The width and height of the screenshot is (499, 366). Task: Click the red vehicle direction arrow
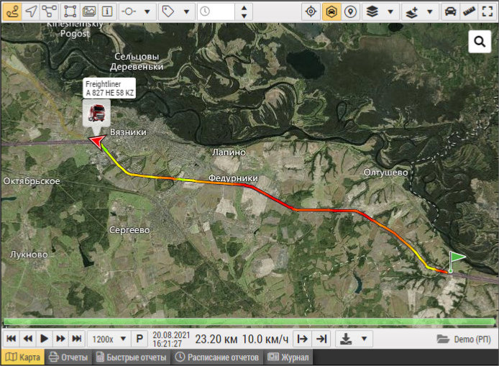(x=97, y=142)
